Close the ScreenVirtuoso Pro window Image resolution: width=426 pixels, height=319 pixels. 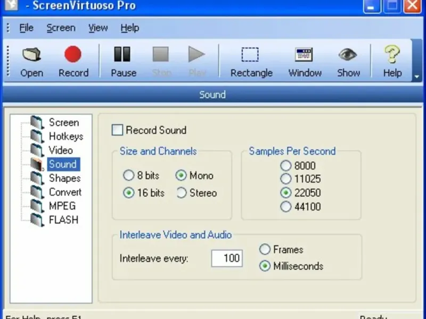(413, 5)
